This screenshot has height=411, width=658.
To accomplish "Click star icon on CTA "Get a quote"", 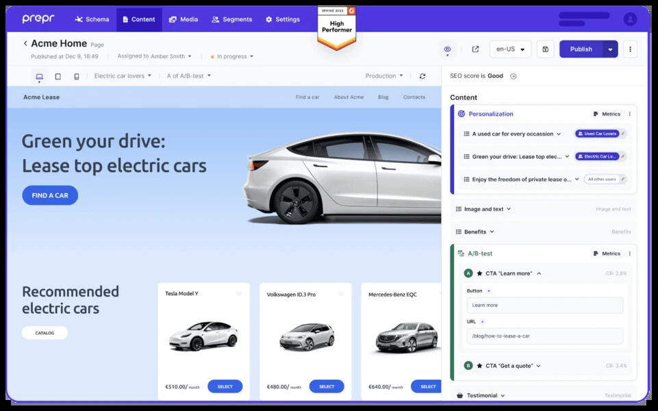I will click(479, 366).
